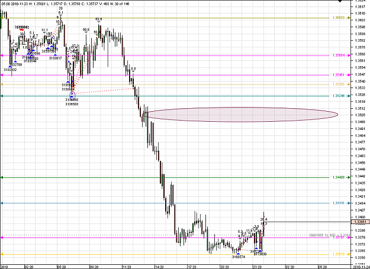The image size is (370, 269).
Task: Select the 1.36053 line label
Action: tap(339, 18)
